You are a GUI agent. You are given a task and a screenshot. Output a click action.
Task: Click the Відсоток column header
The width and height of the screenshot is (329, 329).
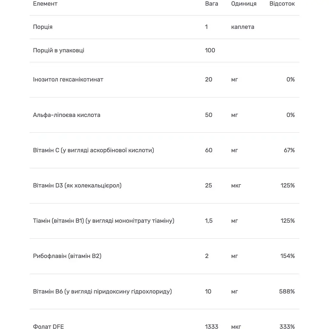pos(282,4)
